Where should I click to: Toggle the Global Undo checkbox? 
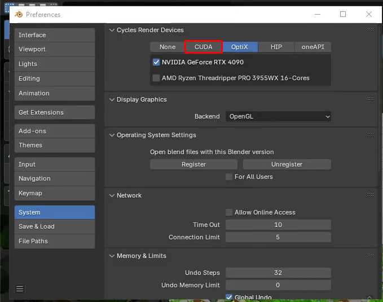pyautogui.click(x=229, y=297)
